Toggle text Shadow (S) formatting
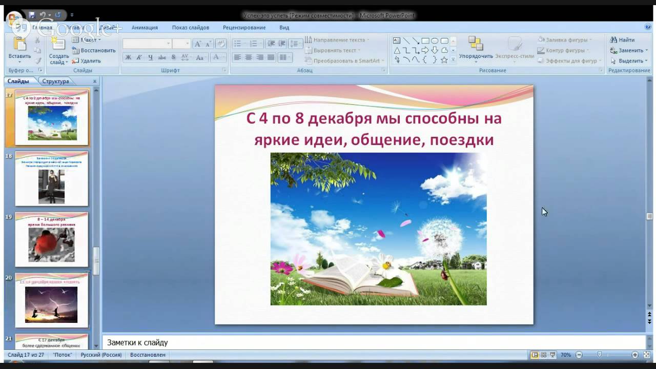 pos(173,57)
